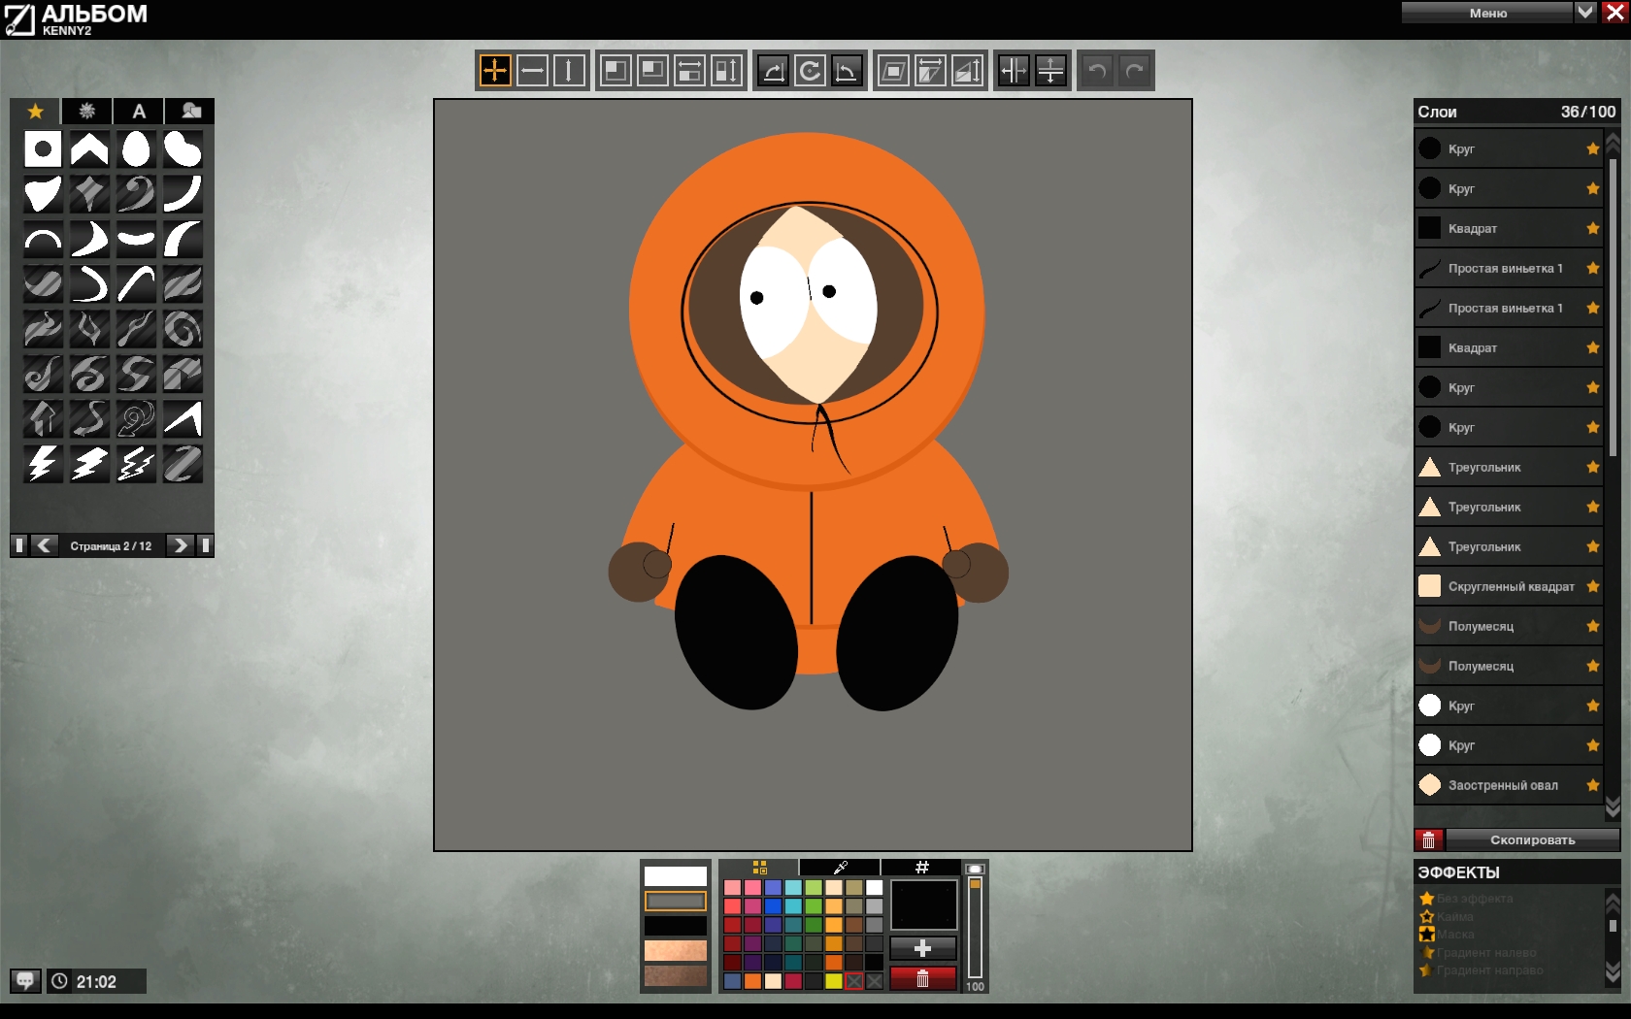Choose rotate clockwise tool
This screenshot has width=1631, height=1019.
pyautogui.click(x=774, y=70)
